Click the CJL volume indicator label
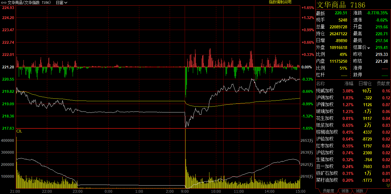Image resolution: width=391 pixels, height=194 pixels. pyautogui.click(x=19, y=131)
